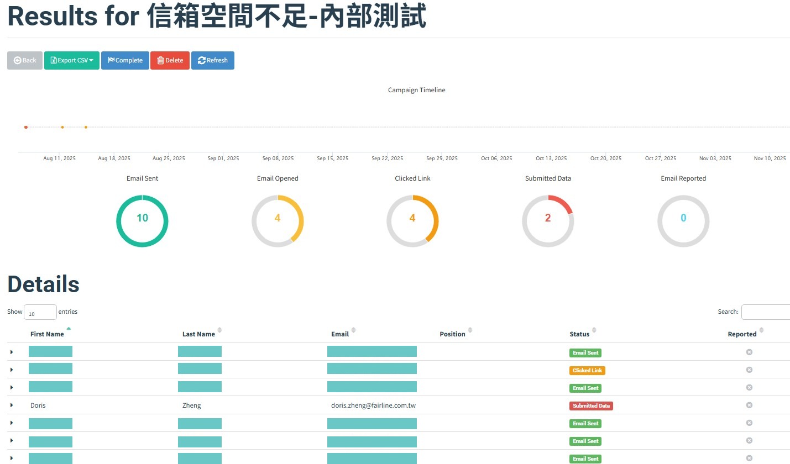This screenshot has height=464, width=790.
Task: Click the Search input field
Action: (x=765, y=312)
